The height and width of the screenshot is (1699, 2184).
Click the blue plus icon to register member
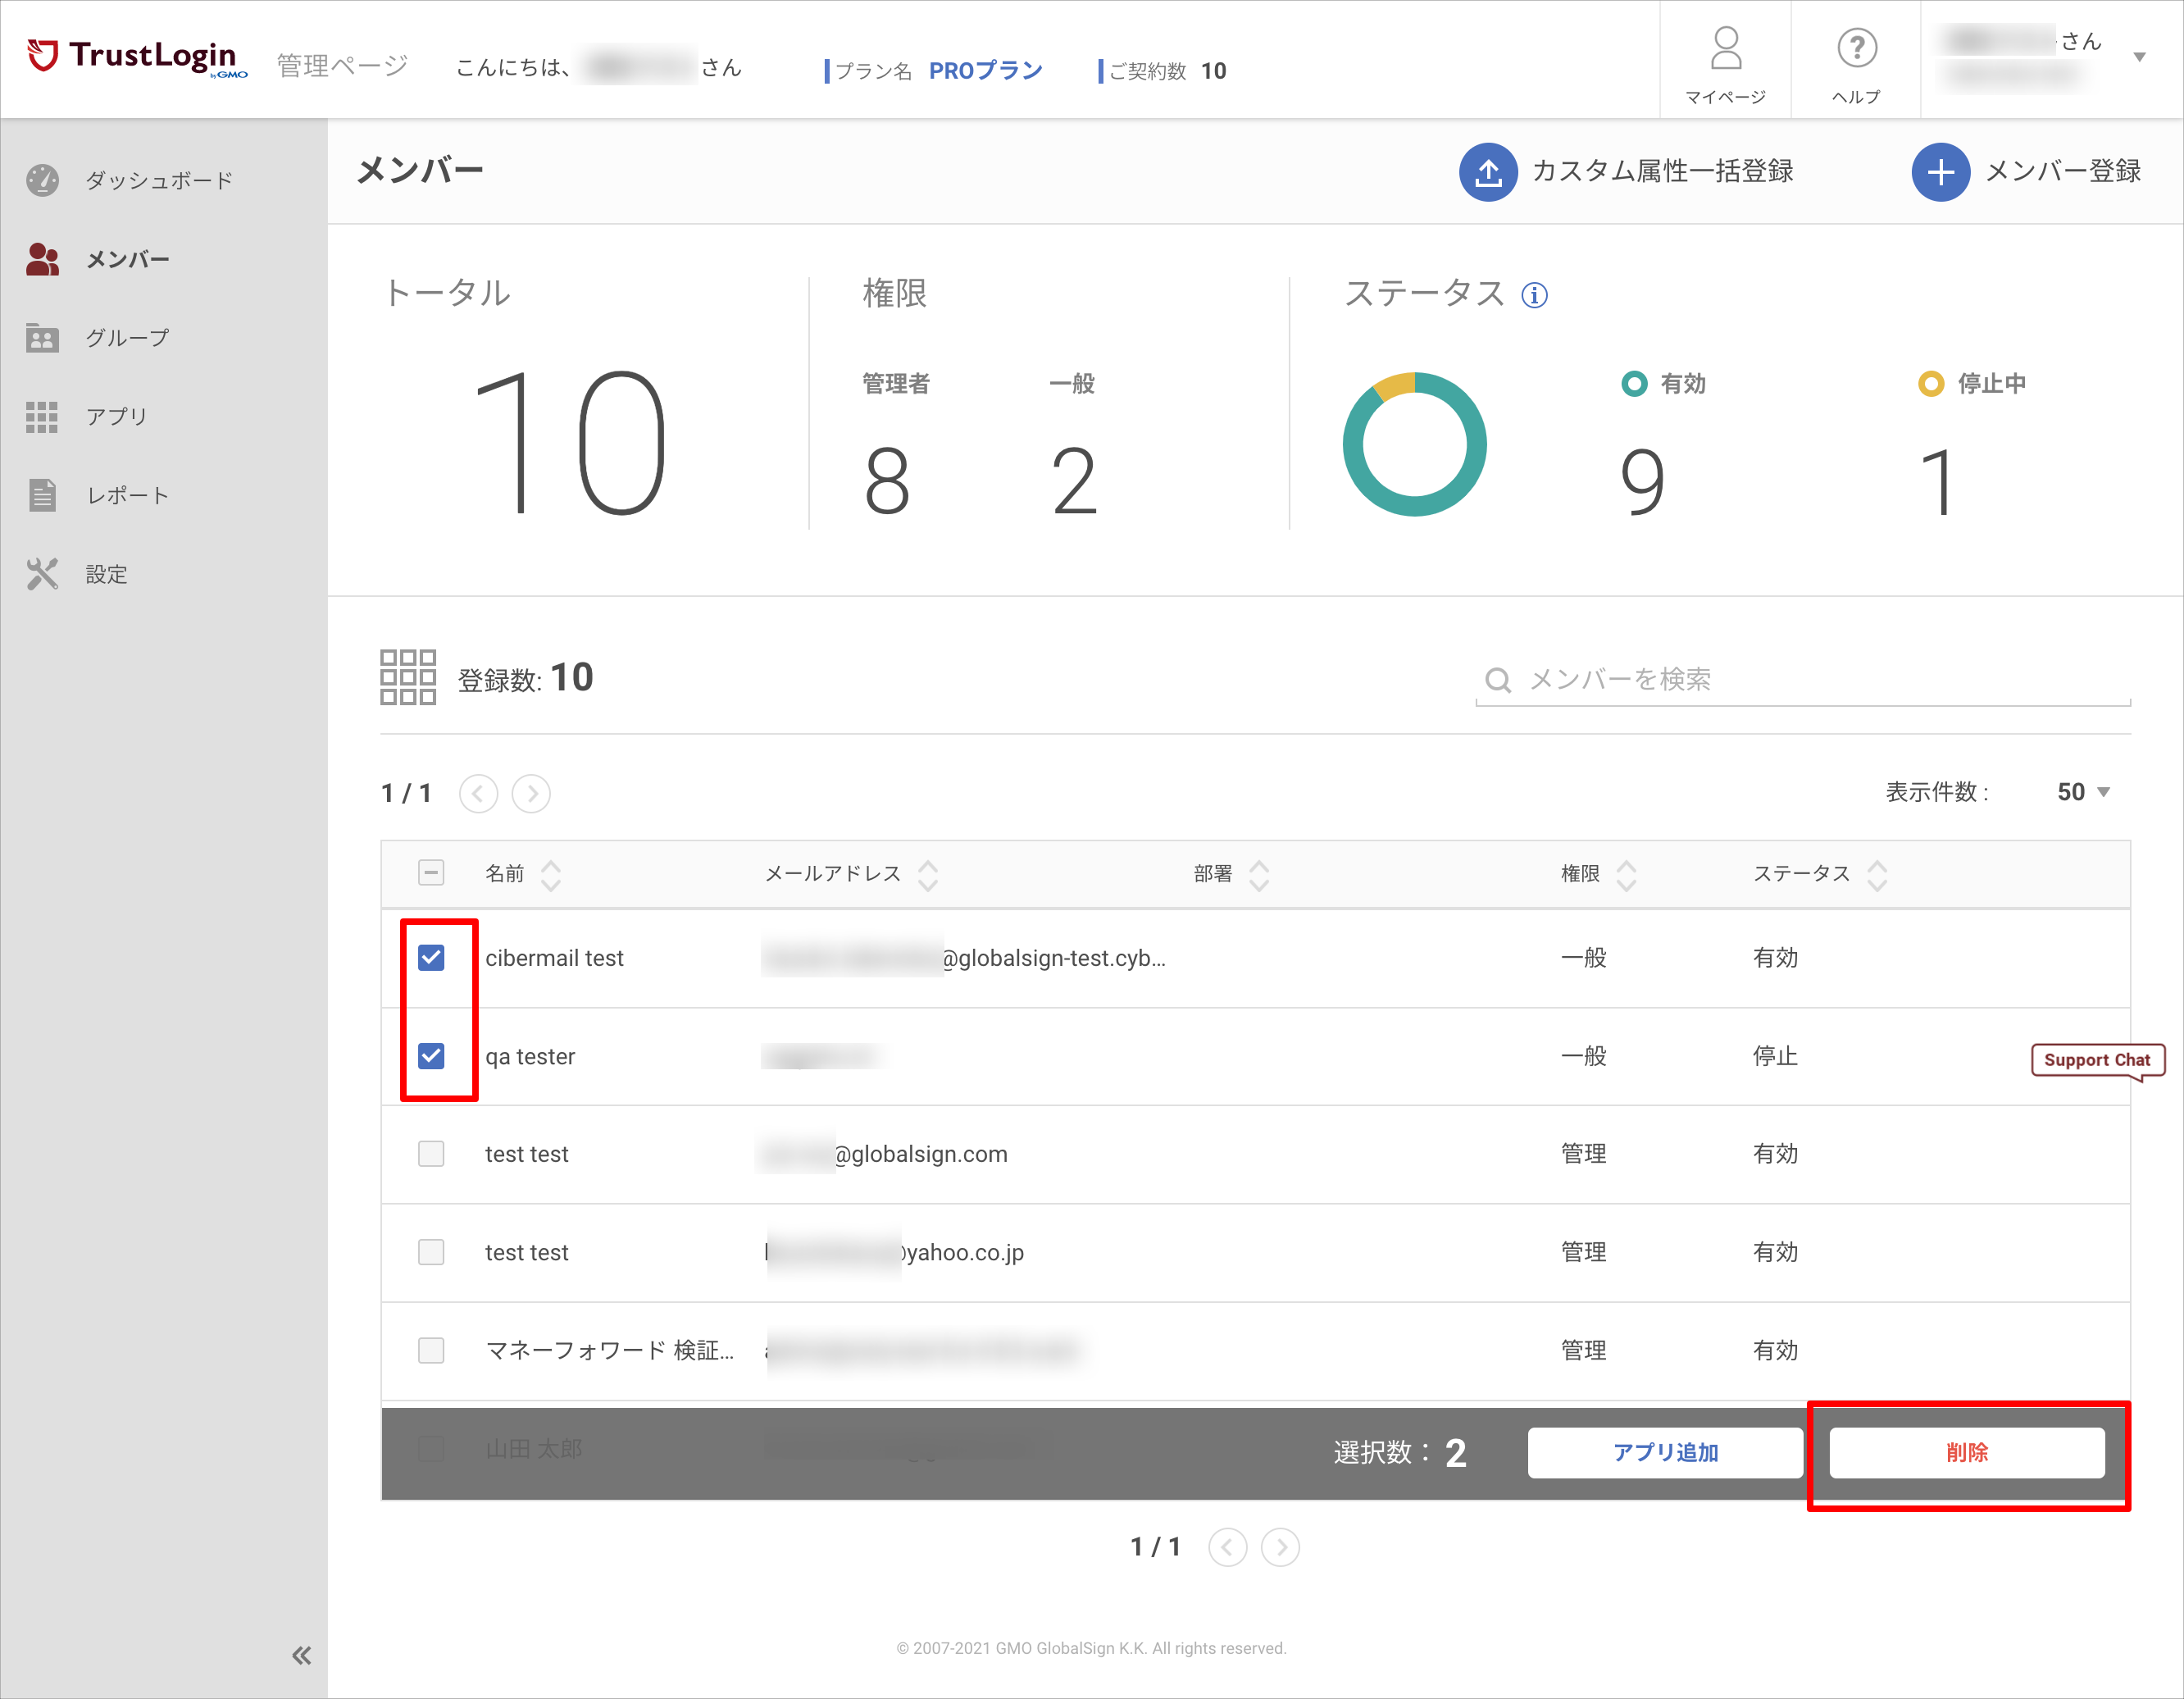point(1940,172)
